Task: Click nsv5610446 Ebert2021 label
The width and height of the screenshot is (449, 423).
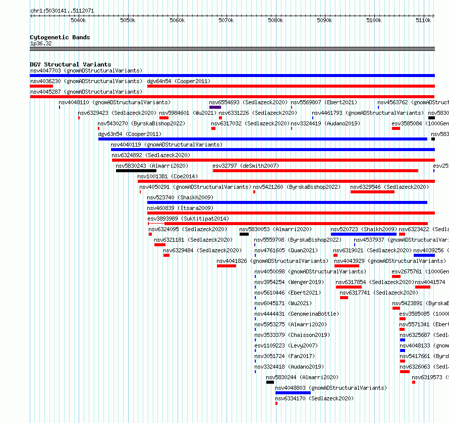Action: click(288, 293)
